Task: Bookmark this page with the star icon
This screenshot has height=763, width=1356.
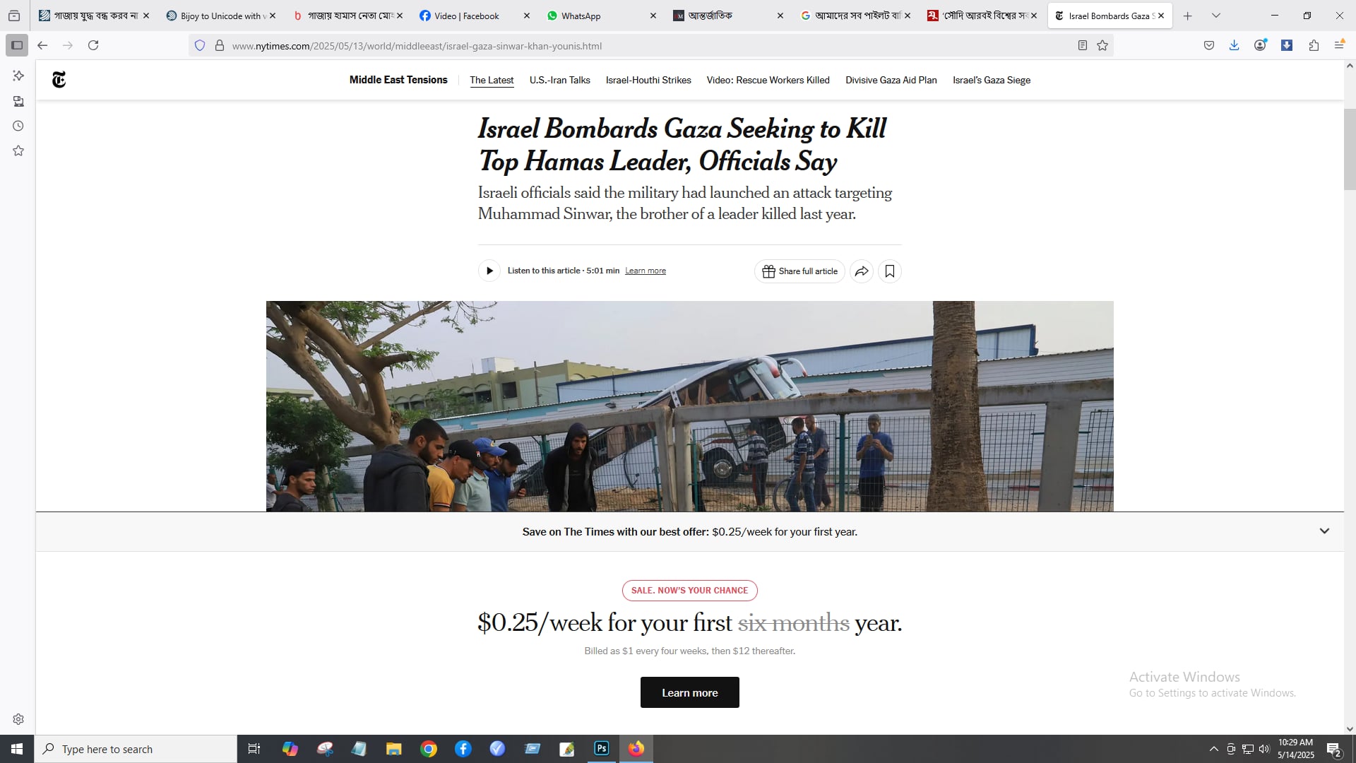Action: (x=1102, y=46)
